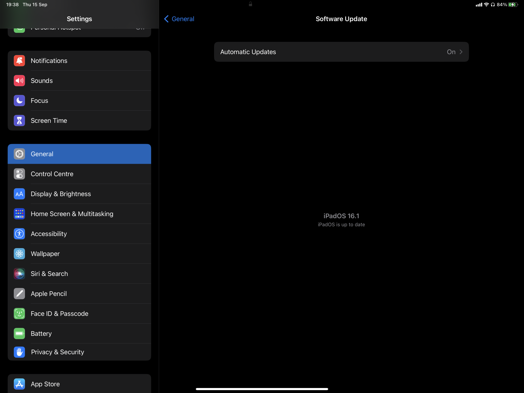Tap the Control Centre toggles icon

click(19, 174)
